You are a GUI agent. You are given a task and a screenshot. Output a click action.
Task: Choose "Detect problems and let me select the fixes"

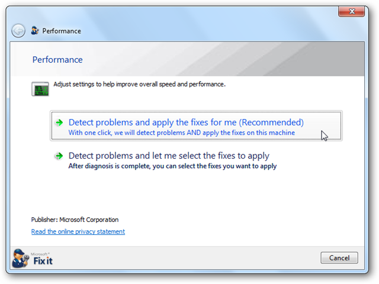tap(169, 156)
